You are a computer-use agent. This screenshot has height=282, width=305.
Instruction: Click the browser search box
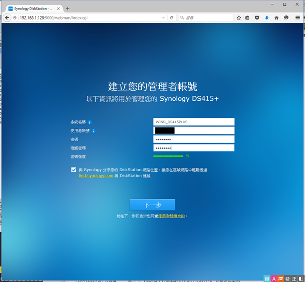[206, 18]
